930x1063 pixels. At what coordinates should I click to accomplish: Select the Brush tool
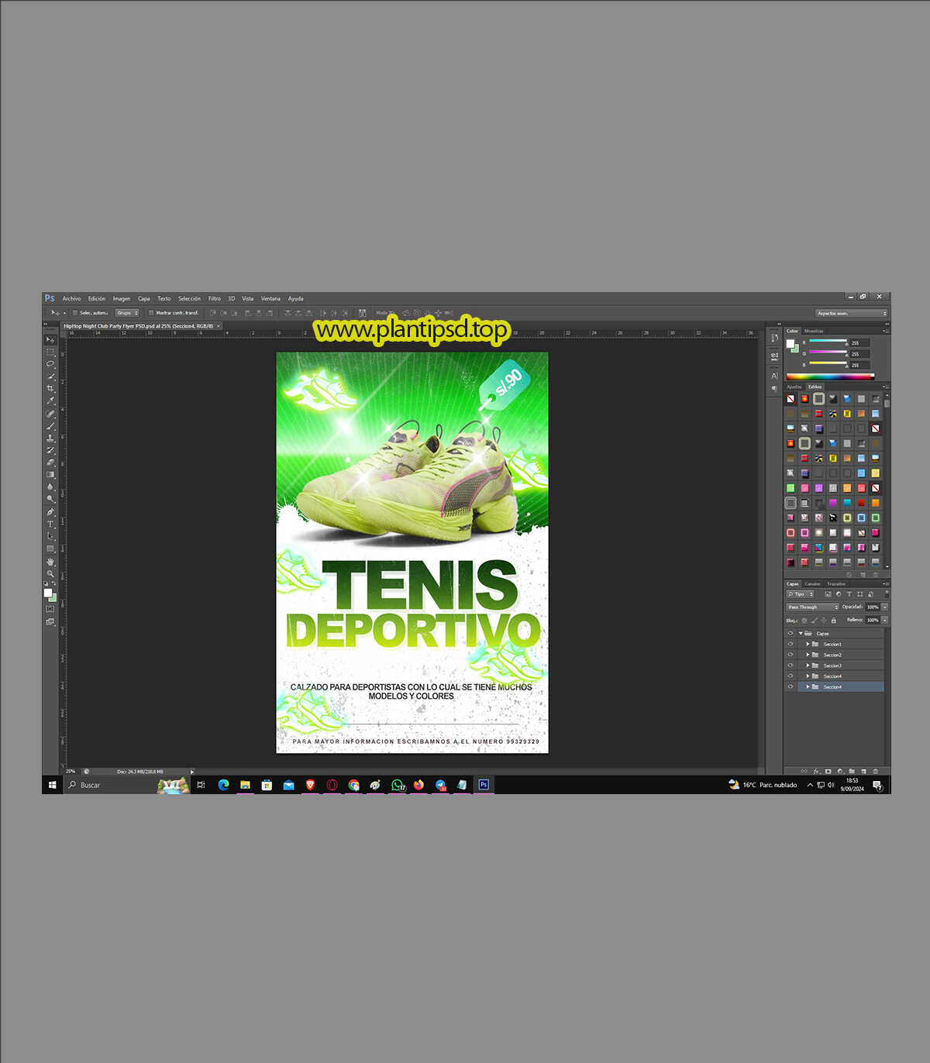tap(50, 425)
